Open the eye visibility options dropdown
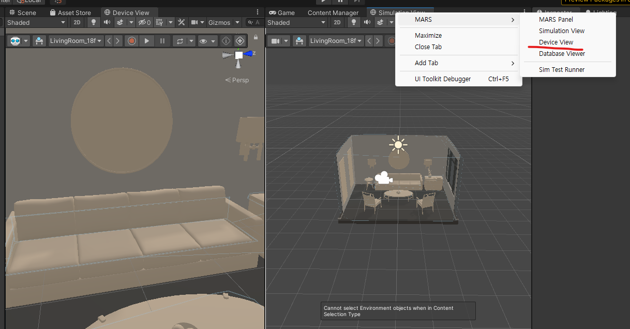The width and height of the screenshot is (630, 329). click(x=207, y=41)
